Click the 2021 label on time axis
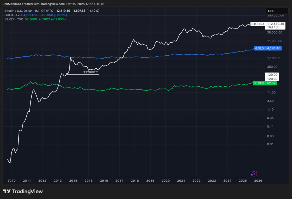 coord(181,181)
